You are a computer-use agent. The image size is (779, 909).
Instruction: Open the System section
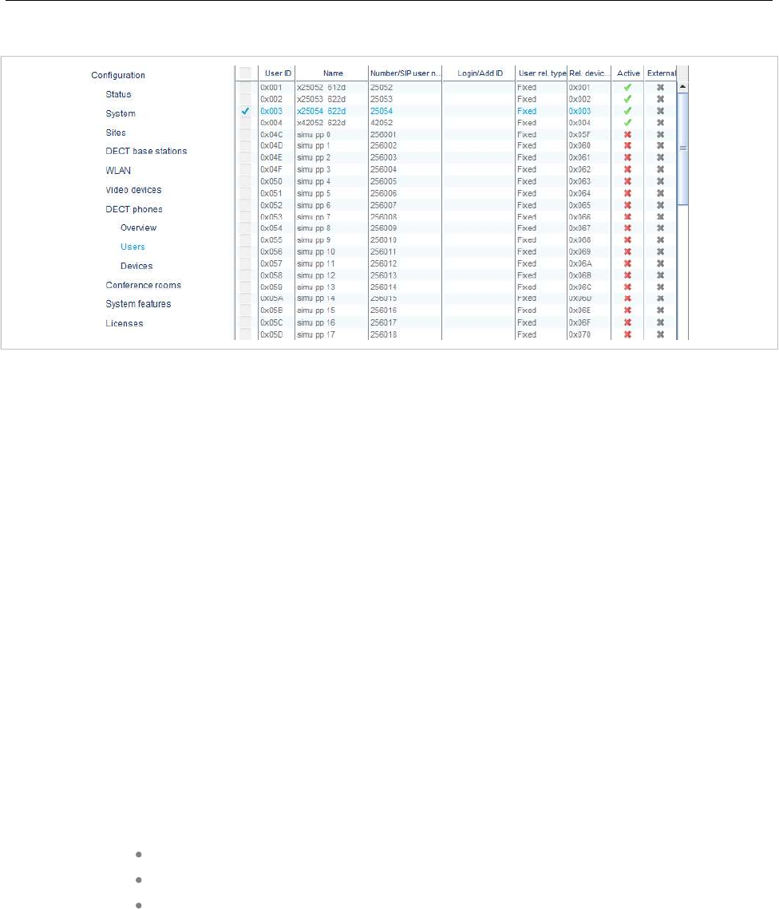click(121, 113)
